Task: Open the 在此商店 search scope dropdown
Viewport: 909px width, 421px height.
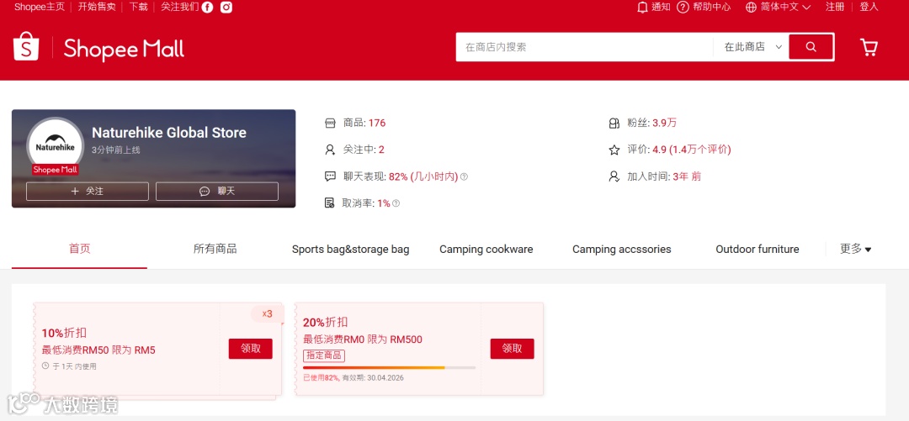Action: pos(753,47)
